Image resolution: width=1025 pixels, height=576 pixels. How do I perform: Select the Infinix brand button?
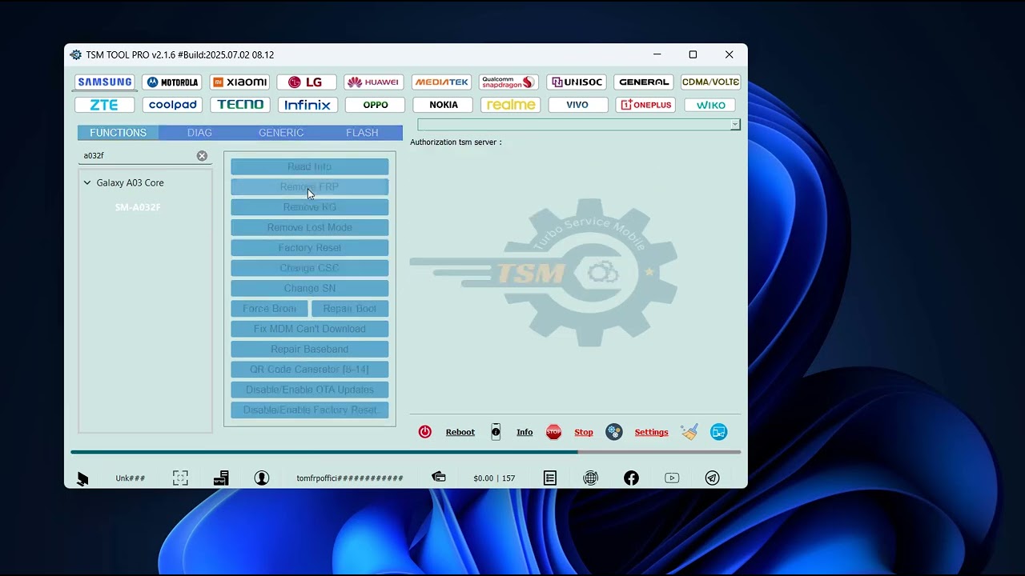(x=307, y=105)
